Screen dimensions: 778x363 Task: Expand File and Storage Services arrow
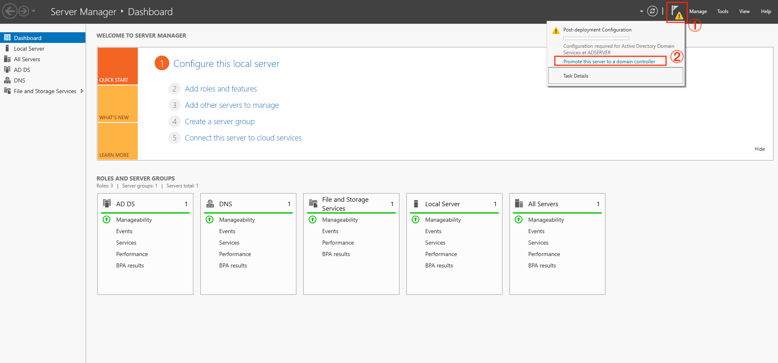pos(82,91)
